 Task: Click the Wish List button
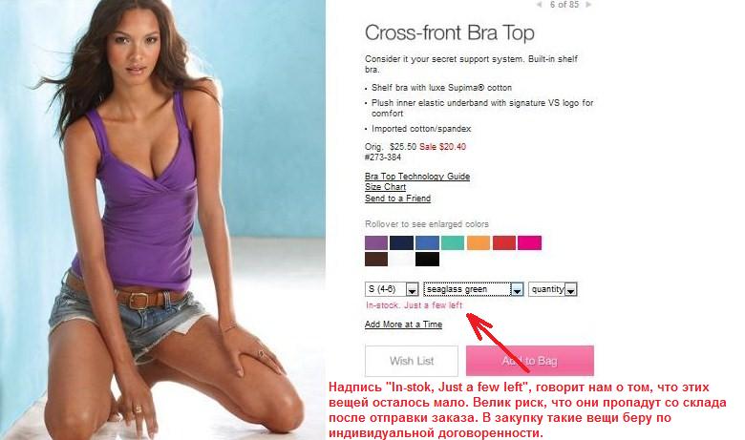(x=412, y=361)
